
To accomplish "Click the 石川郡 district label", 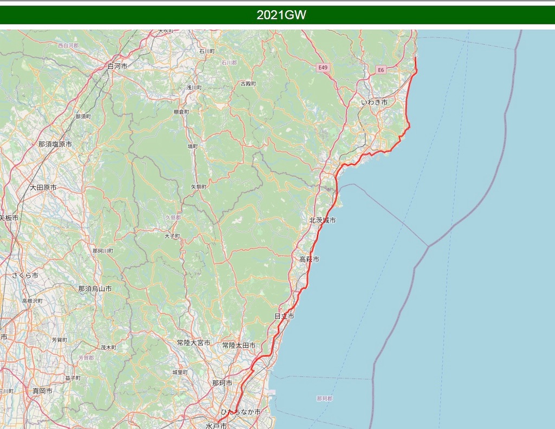I will (x=229, y=63).
